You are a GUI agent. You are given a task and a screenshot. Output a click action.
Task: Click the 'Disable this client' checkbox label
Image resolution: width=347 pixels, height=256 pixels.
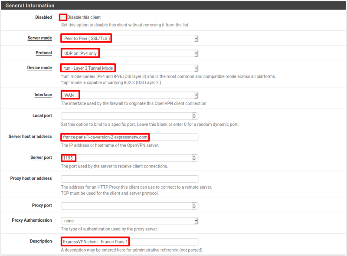click(x=84, y=17)
